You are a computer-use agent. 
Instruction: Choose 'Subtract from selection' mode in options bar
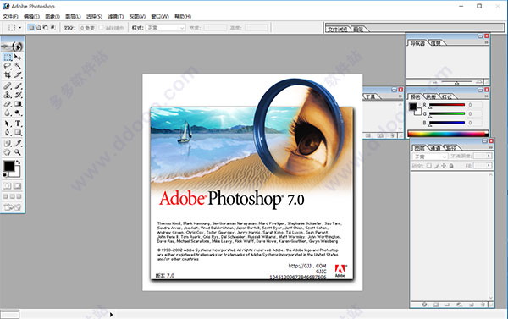click(x=46, y=28)
